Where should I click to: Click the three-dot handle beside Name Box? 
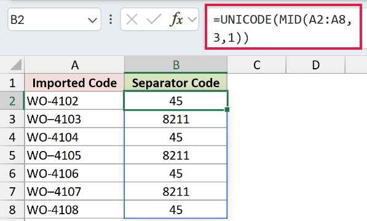point(111,20)
